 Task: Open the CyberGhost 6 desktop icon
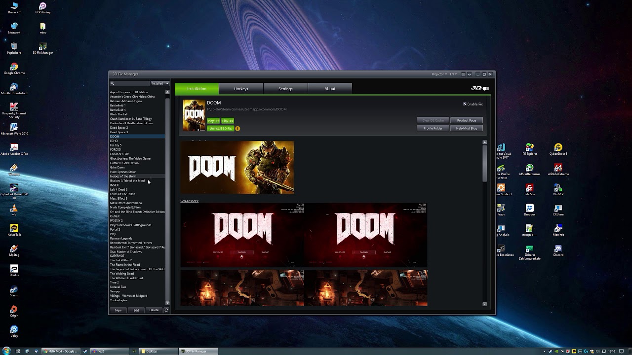coord(558,149)
